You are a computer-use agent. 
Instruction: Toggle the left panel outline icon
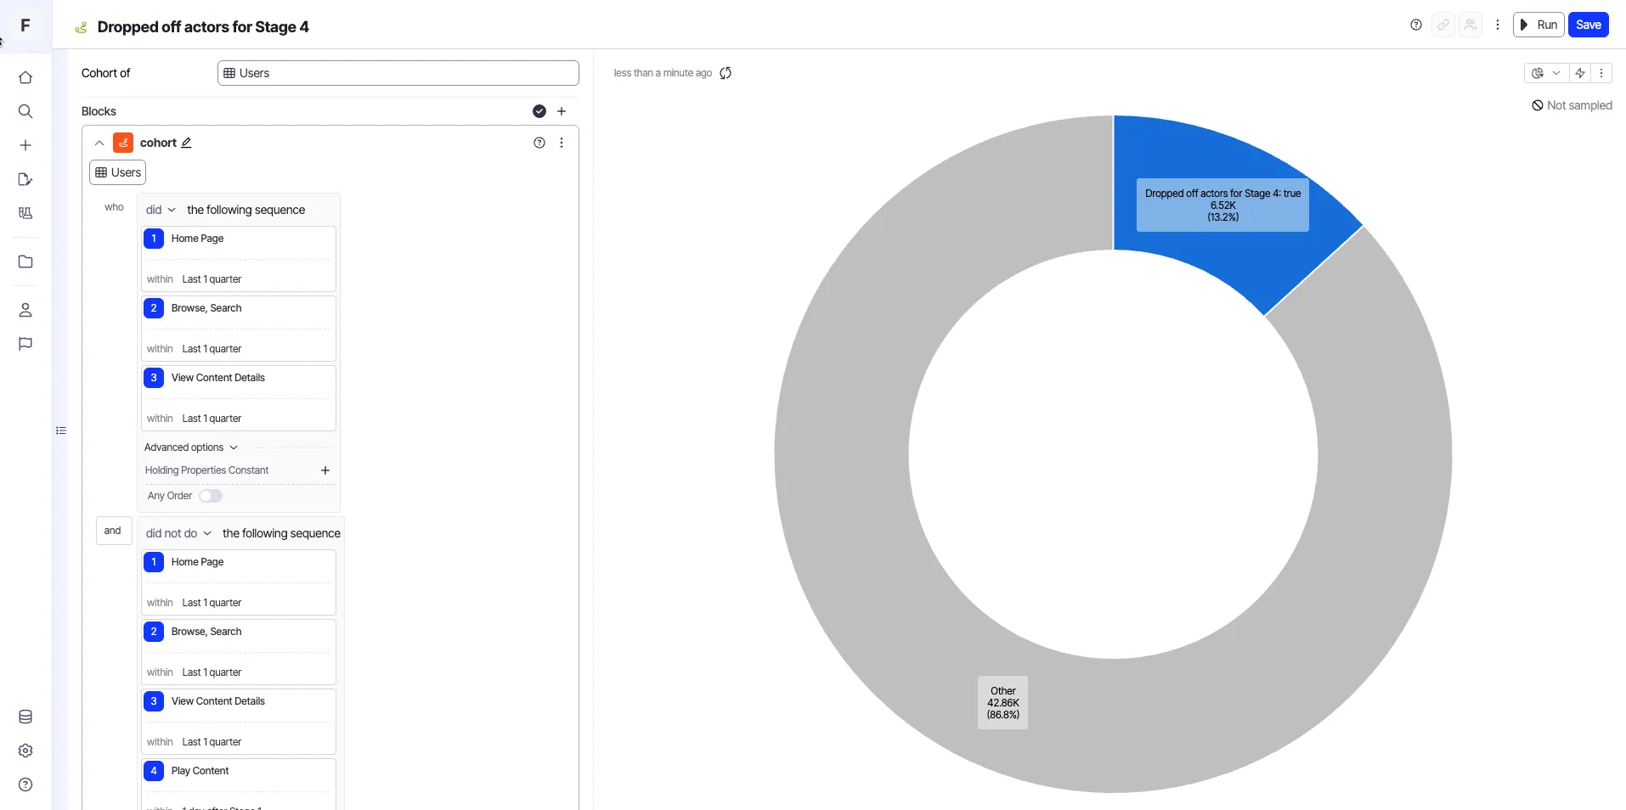[61, 430]
